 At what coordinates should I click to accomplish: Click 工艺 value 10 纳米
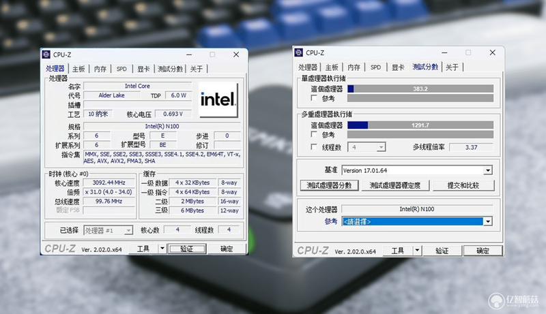point(98,114)
